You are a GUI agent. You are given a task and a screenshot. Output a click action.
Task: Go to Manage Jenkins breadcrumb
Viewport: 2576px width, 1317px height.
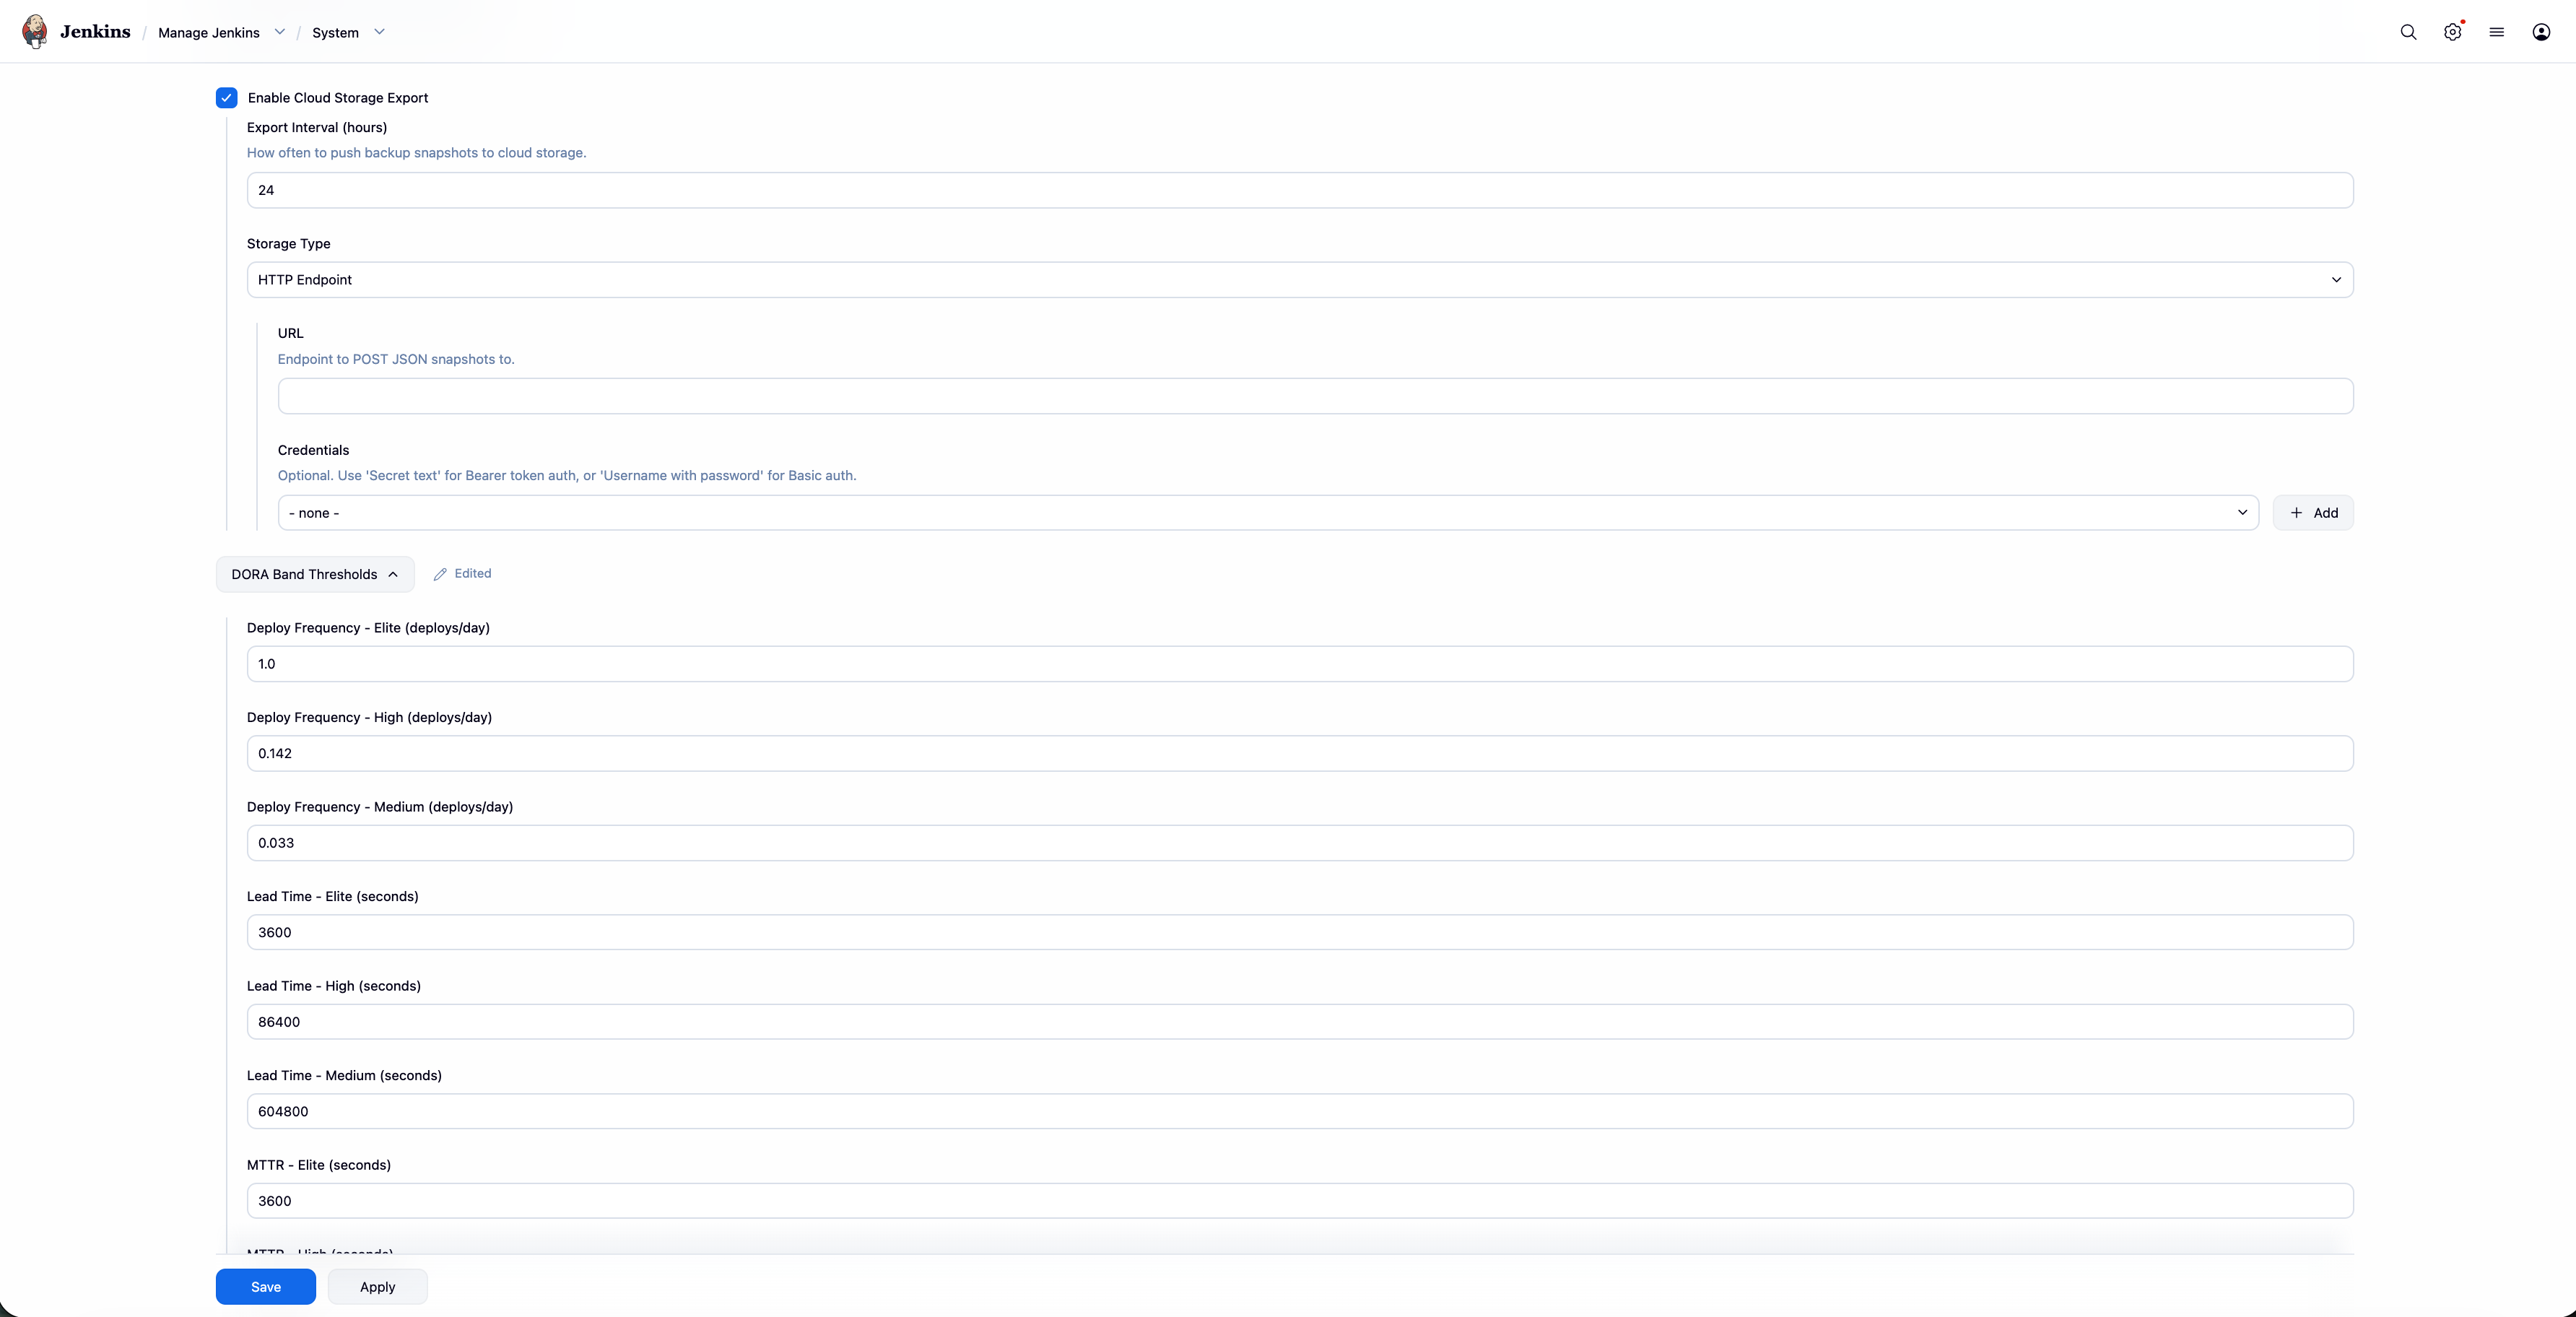click(x=209, y=33)
